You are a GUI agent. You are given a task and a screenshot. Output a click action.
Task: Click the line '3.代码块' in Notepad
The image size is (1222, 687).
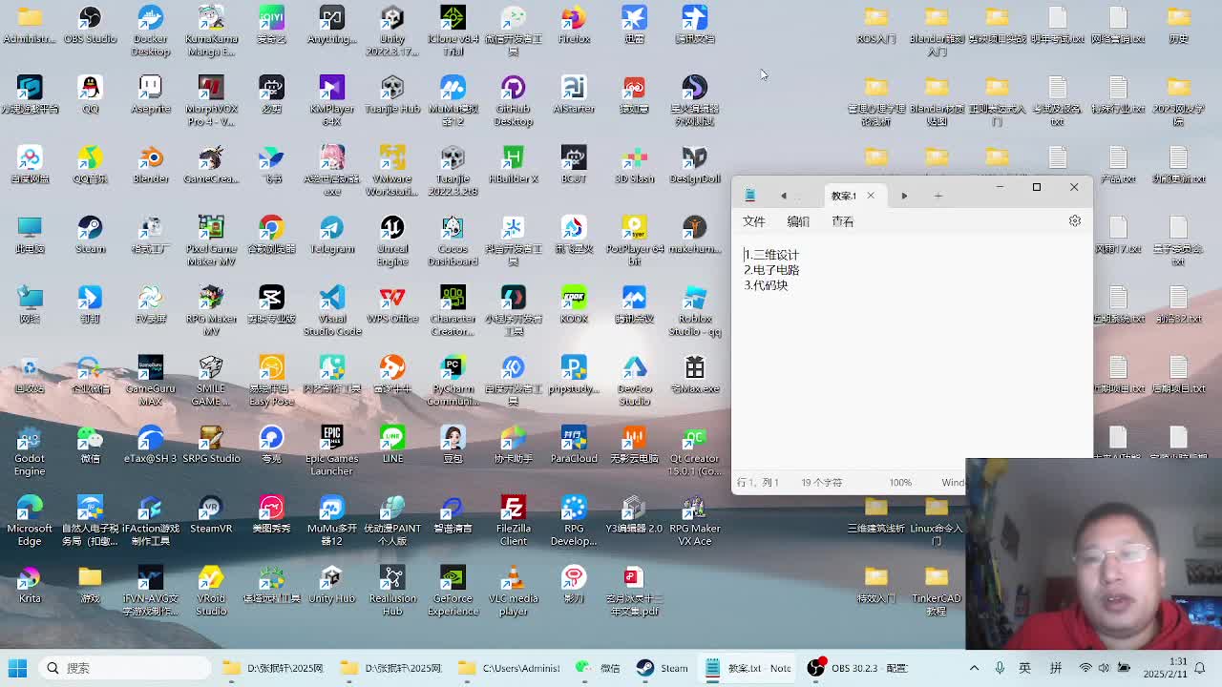(x=766, y=285)
